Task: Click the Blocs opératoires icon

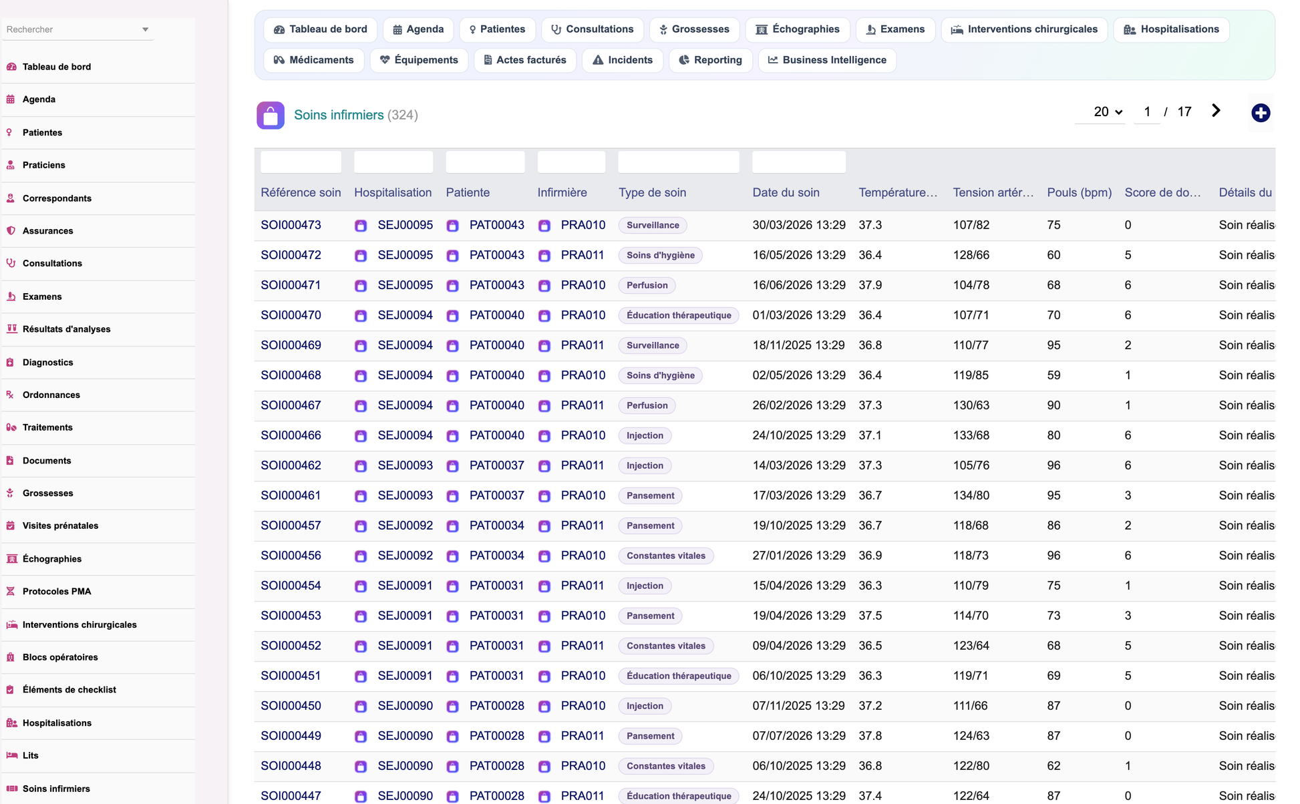Action: [x=11, y=657]
